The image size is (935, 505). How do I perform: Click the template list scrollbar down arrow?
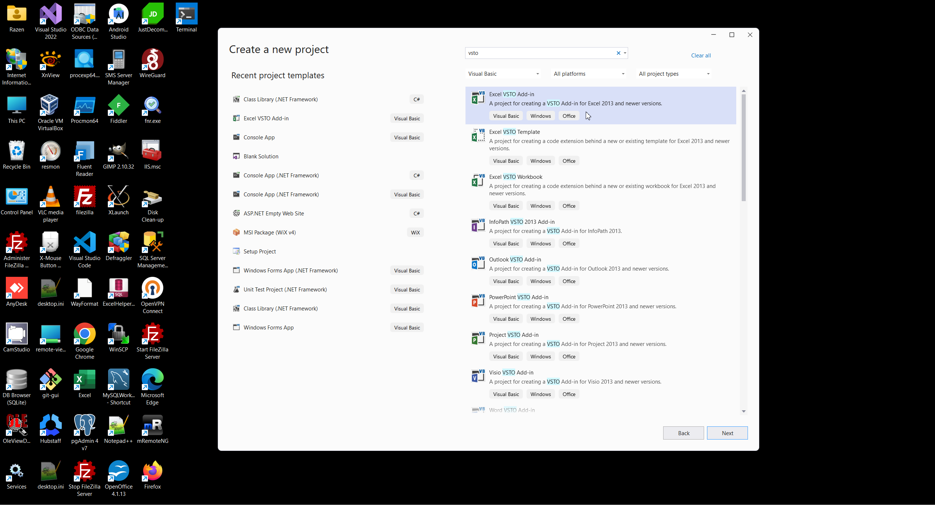[743, 411]
